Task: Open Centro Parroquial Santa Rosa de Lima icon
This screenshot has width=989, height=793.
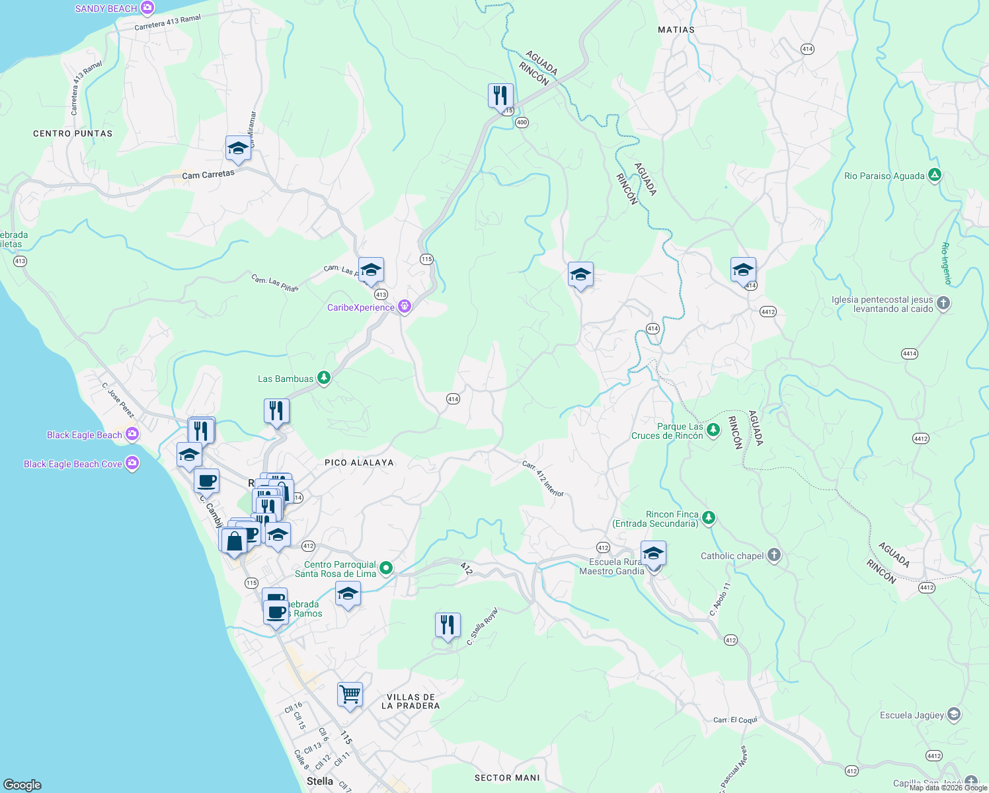Action: (387, 568)
